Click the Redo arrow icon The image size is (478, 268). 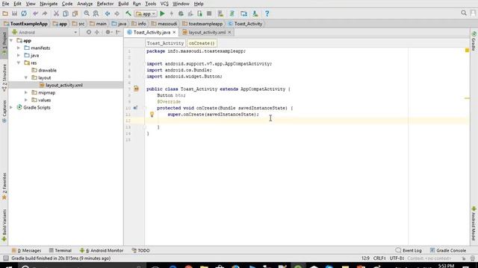click(45, 13)
